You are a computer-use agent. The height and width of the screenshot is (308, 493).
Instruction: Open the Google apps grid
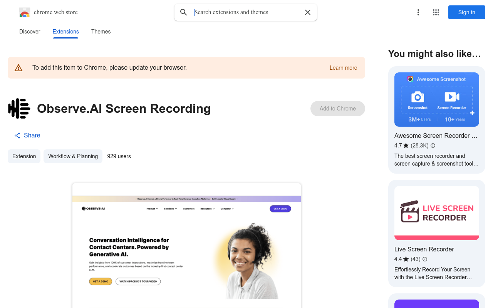[436, 12]
